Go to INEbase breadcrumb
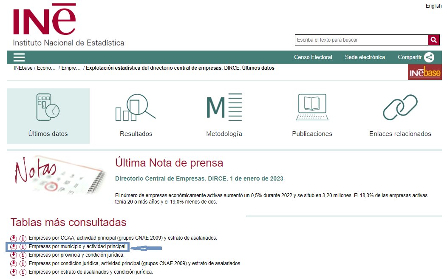447x280 pixels. click(23, 68)
